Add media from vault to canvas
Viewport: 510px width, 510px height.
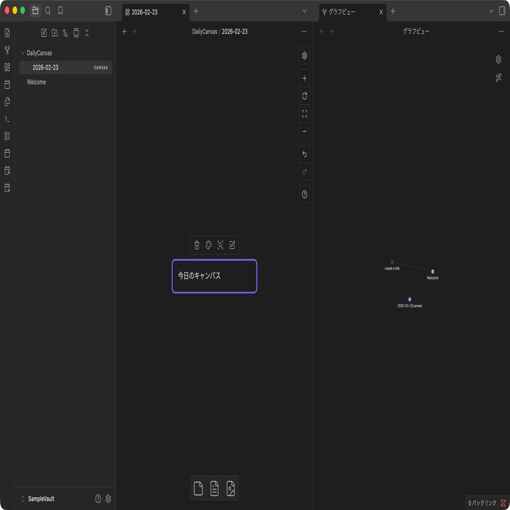pos(231,488)
